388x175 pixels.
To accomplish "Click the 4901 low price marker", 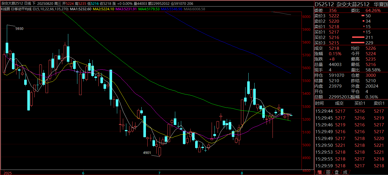I will click(147, 153).
